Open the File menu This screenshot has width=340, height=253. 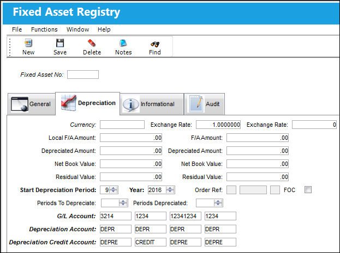click(17, 29)
